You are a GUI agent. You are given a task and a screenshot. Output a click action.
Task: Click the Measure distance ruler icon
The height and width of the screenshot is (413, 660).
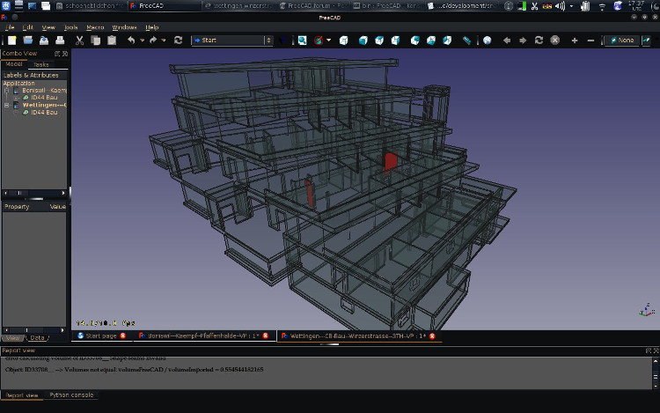[x=467, y=41]
